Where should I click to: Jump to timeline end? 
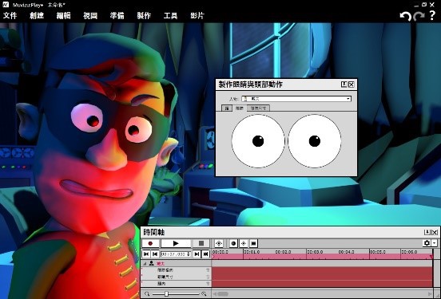coord(206,254)
